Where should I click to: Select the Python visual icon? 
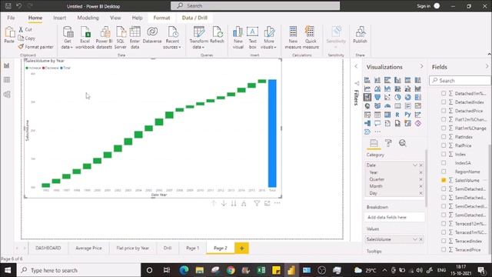pos(407,115)
